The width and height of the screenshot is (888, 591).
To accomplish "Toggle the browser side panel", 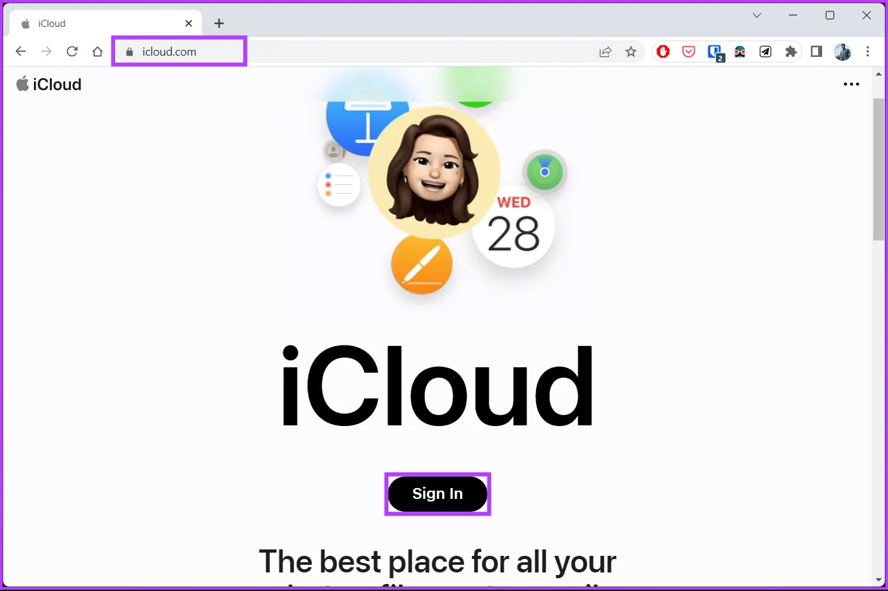I will tap(816, 52).
